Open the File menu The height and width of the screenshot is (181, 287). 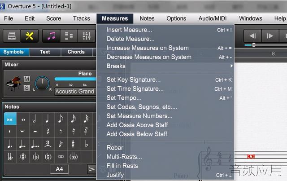pos(9,18)
